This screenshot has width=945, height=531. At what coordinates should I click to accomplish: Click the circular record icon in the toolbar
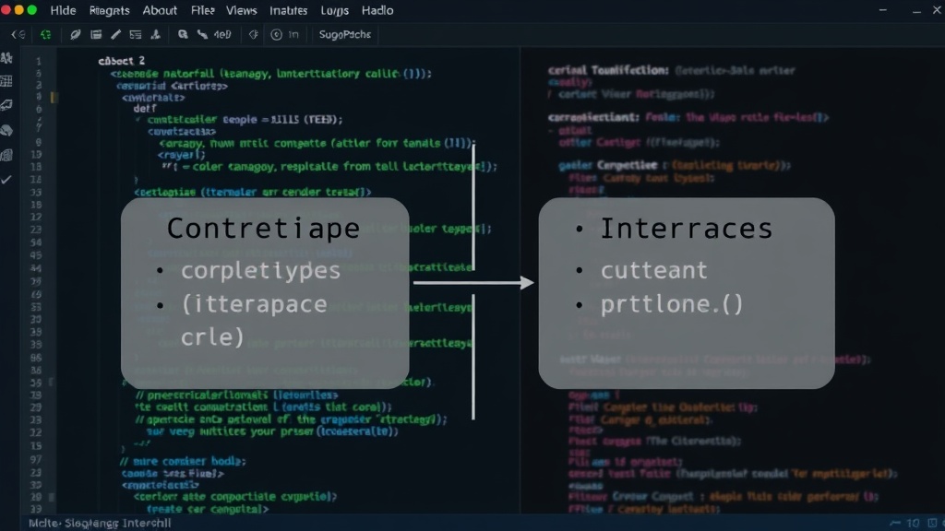pos(276,34)
